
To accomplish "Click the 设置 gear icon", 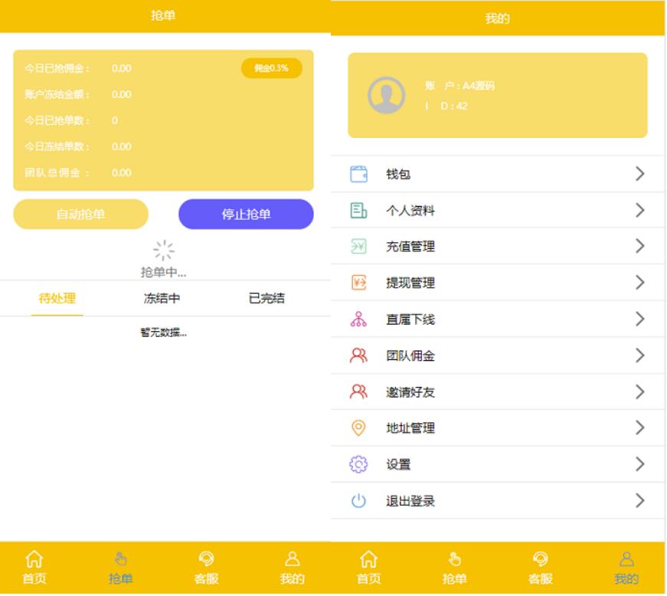I will click(358, 464).
